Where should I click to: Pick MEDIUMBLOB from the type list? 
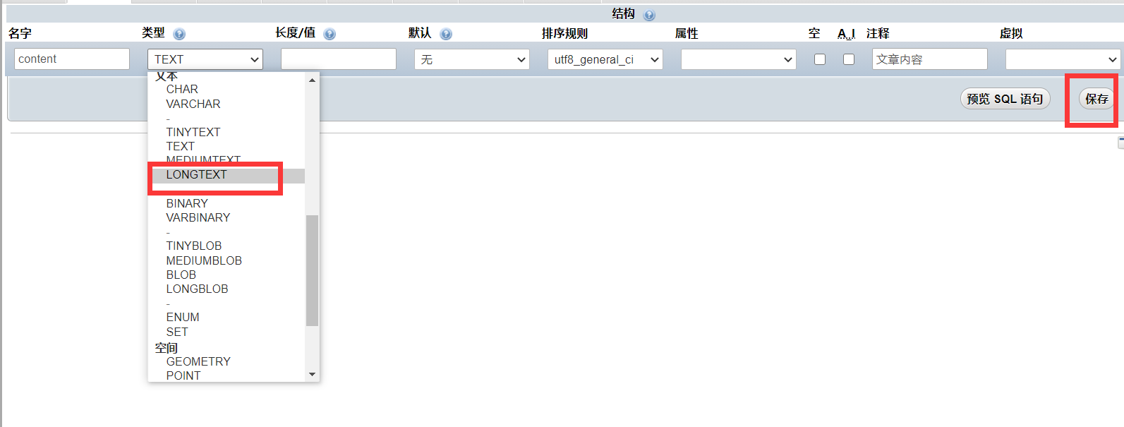204,260
